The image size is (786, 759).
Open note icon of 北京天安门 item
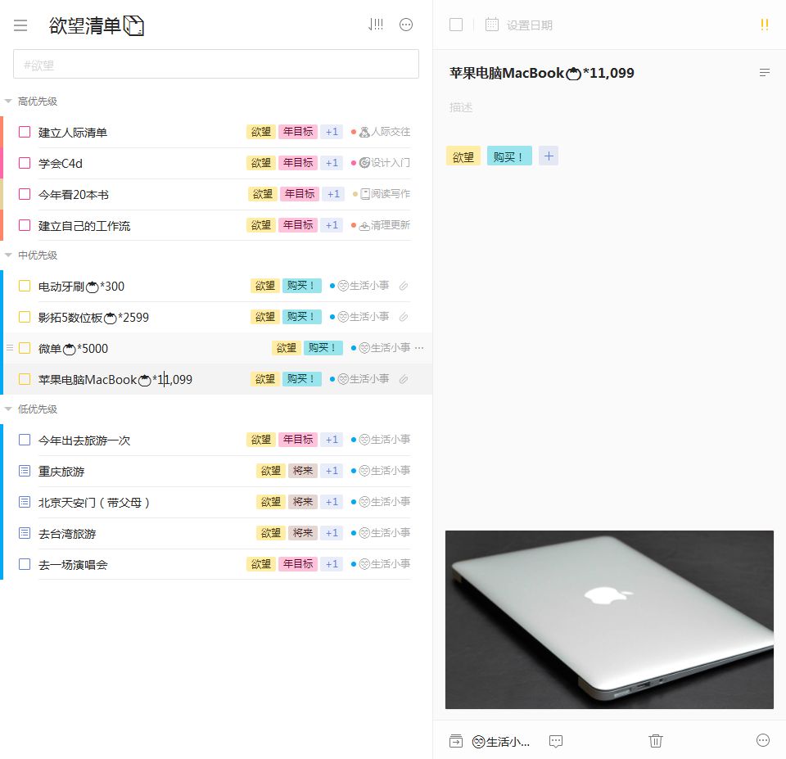point(24,502)
